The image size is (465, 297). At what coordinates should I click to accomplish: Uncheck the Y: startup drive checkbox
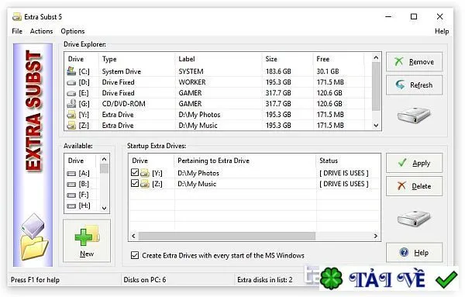pyautogui.click(x=135, y=172)
